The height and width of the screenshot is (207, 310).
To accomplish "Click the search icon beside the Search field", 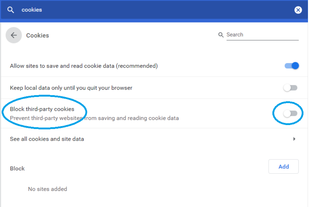I will click(x=221, y=35).
